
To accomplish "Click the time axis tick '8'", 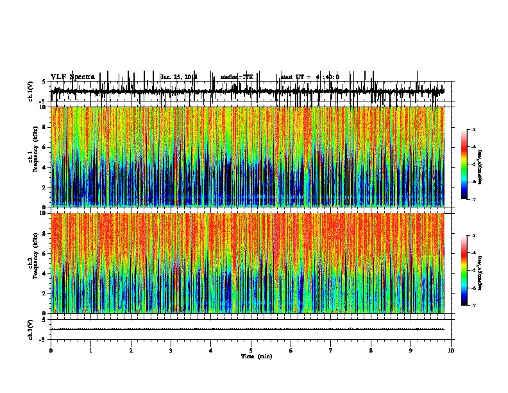I will [x=371, y=351].
